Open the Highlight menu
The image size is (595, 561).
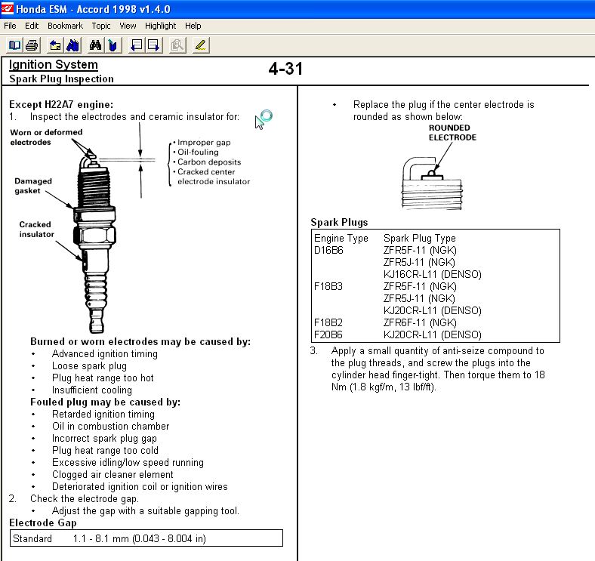coord(160,26)
